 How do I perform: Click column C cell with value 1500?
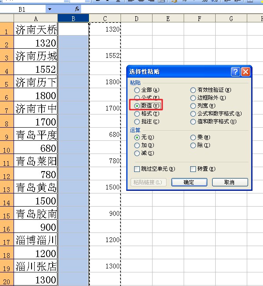point(105,186)
